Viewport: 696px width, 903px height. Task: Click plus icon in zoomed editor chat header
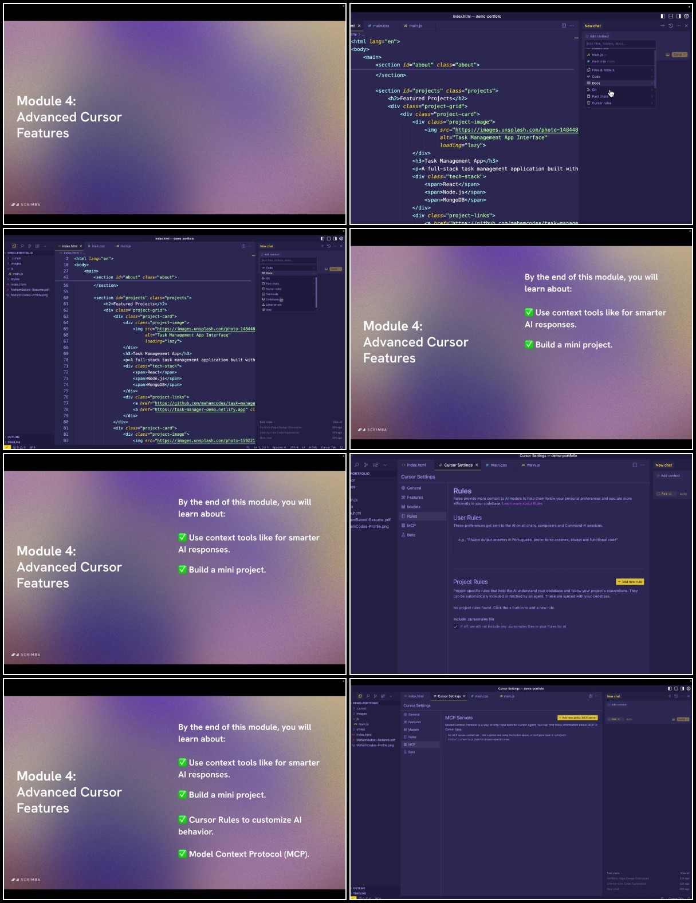click(x=663, y=26)
